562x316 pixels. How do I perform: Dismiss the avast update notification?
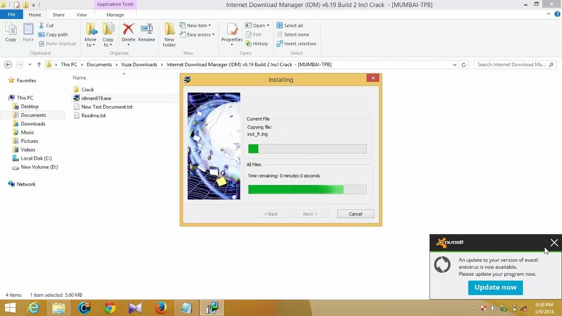pyautogui.click(x=554, y=243)
